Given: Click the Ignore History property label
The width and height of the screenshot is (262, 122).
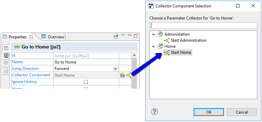Looking at the screenshot, I should coord(25,82).
